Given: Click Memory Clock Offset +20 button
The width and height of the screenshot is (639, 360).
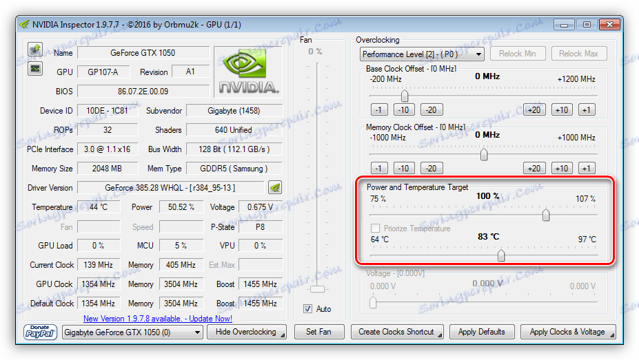Looking at the screenshot, I should coord(534,169).
